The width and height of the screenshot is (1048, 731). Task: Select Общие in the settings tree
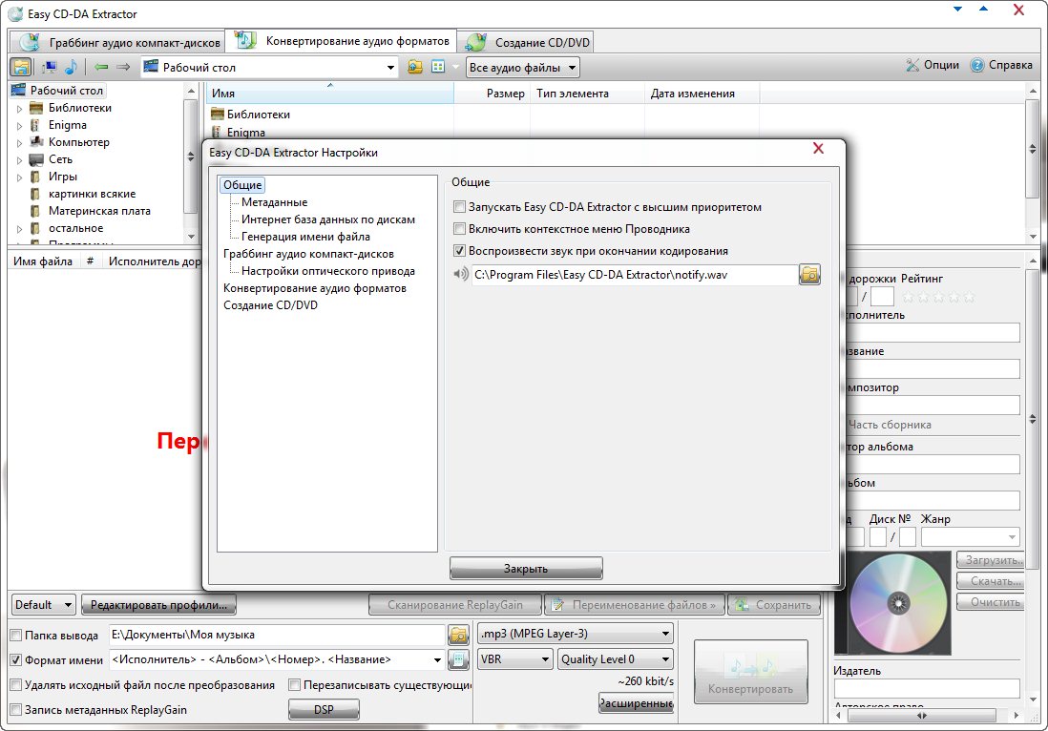point(241,185)
